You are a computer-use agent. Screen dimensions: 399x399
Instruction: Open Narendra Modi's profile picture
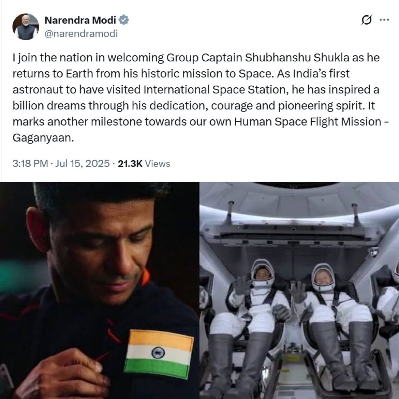(x=26, y=27)
